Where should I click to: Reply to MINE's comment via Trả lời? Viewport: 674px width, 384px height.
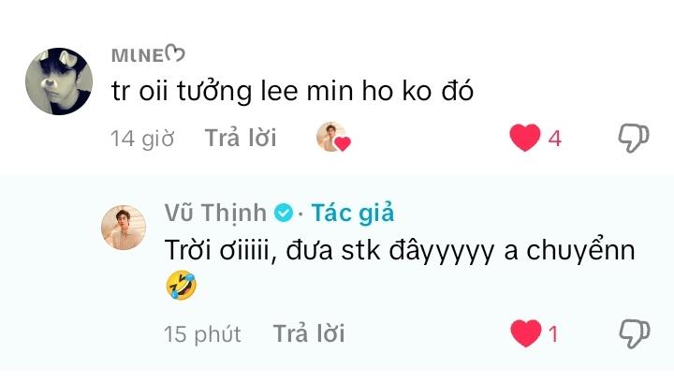(x=241, y=138)
